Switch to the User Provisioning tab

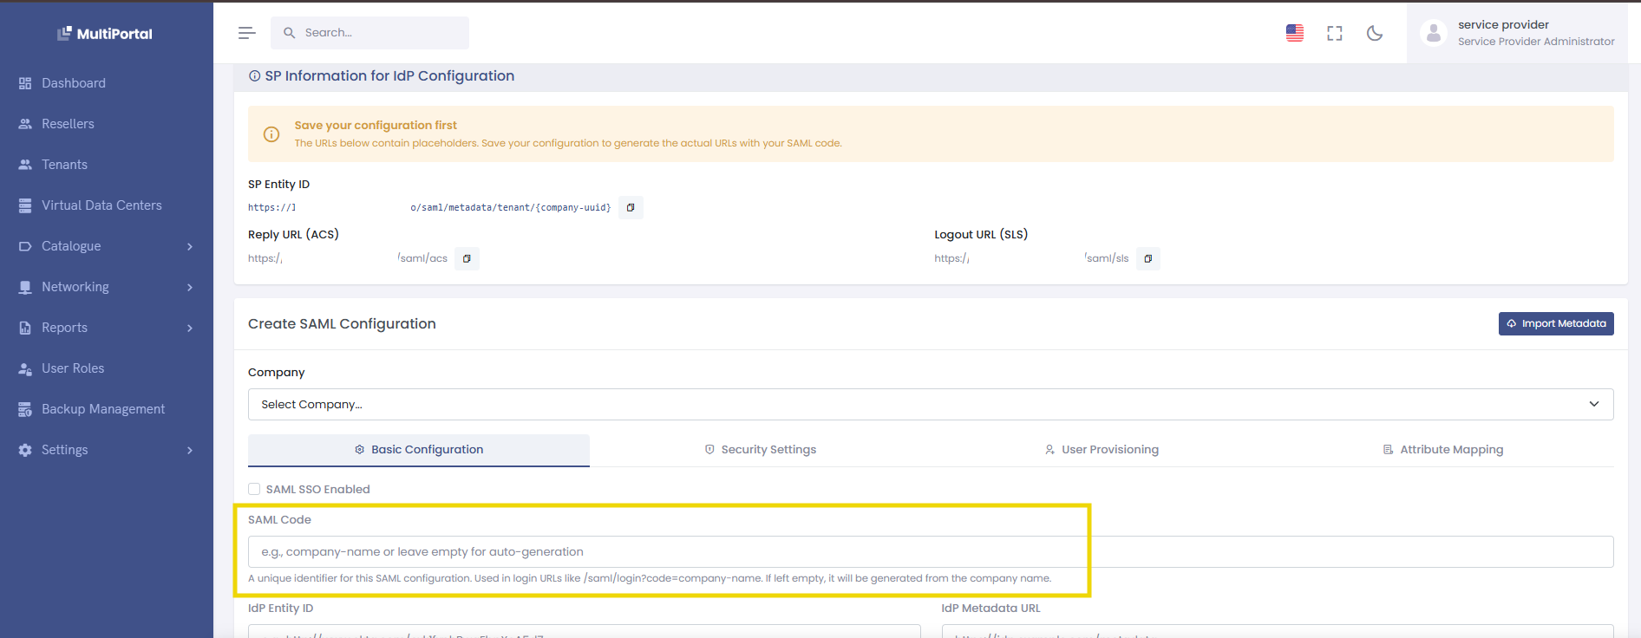coord(1101,450)
